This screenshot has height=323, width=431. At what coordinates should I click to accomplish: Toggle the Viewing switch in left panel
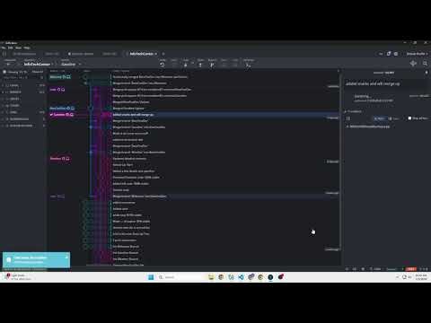[4, 72]
